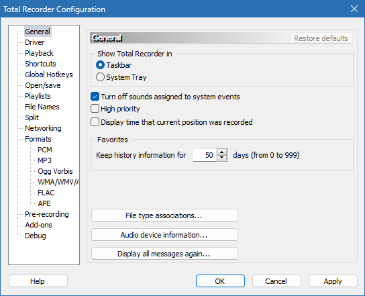Select the WMA/WMV format entry

point(58,182)
